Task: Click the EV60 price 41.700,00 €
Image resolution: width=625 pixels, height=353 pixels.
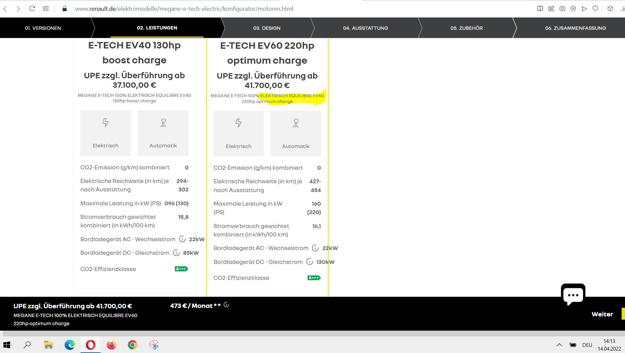Action: coord(267,85)
